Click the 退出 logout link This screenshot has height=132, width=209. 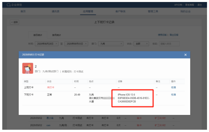point(200,5)
